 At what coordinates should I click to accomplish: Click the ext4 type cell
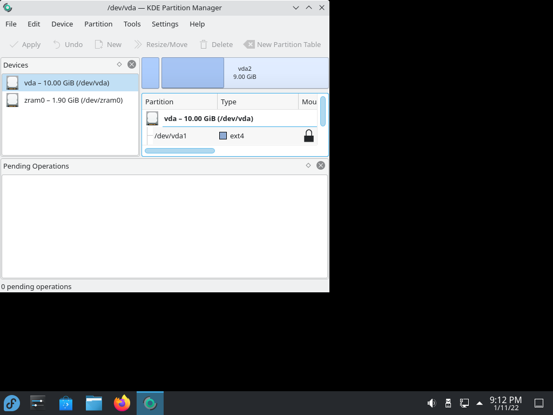click(258, 136)
